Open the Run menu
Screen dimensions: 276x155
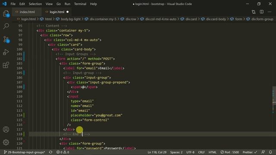(67, 4)
